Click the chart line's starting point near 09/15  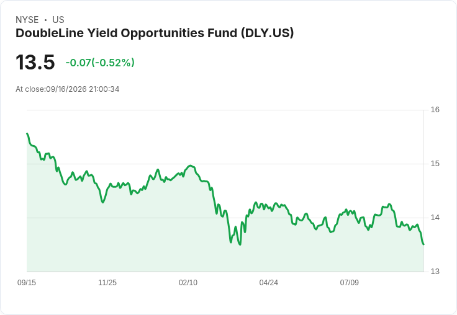click(27, 133)
